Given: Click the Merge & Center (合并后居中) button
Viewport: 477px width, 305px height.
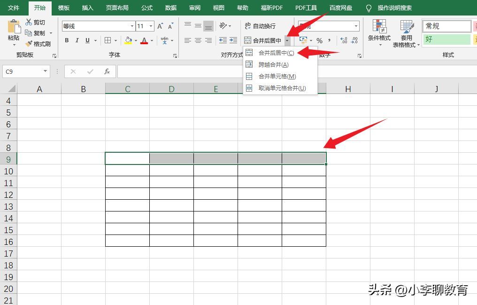Looking at the screenshot, I should click(x=263, y=40).
